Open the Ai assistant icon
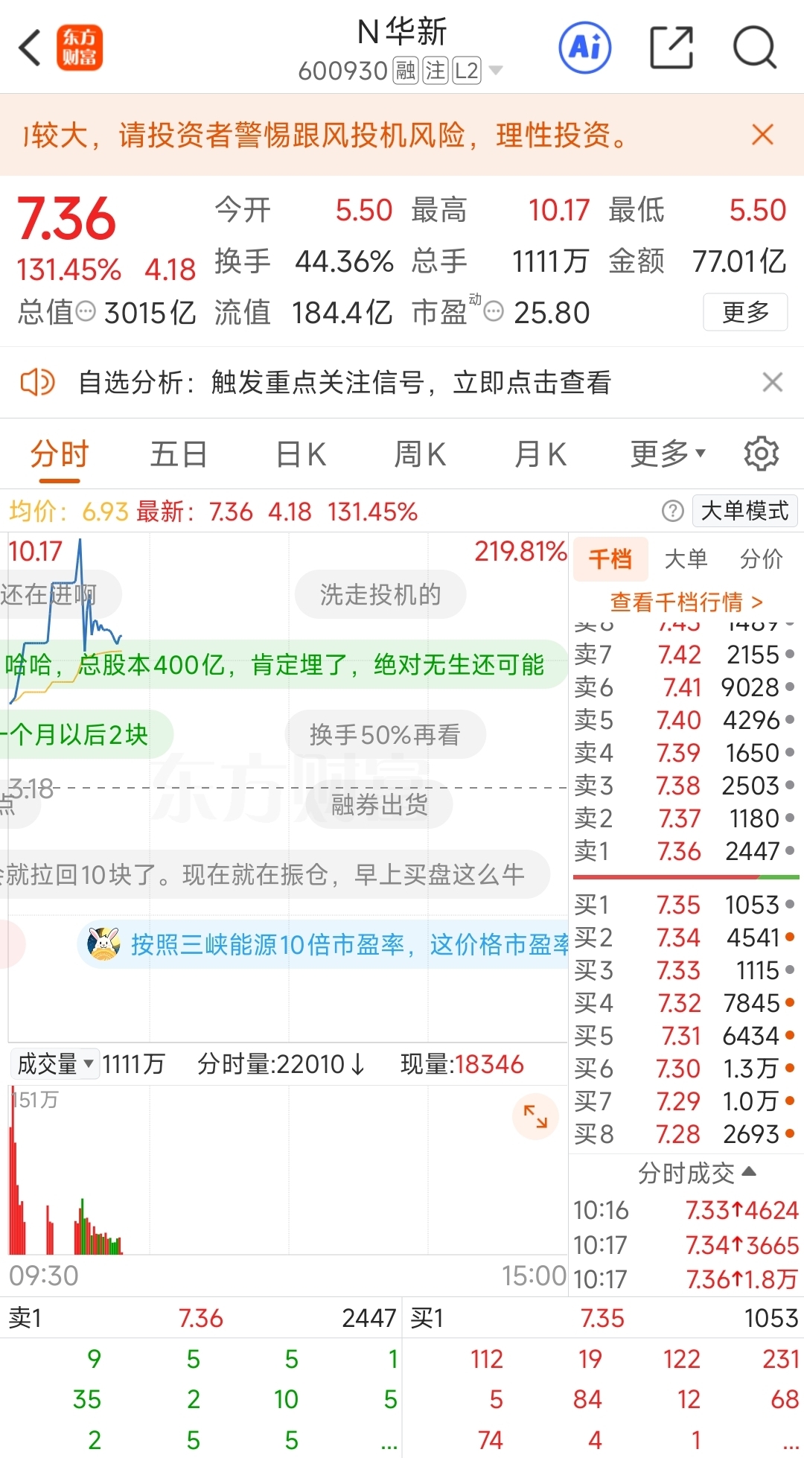 click(x=585, y=48)
